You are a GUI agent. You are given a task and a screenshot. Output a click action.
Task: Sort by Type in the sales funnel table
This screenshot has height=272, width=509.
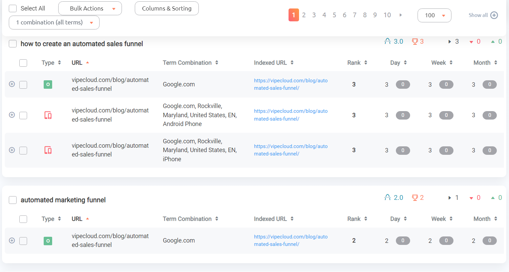51,63
